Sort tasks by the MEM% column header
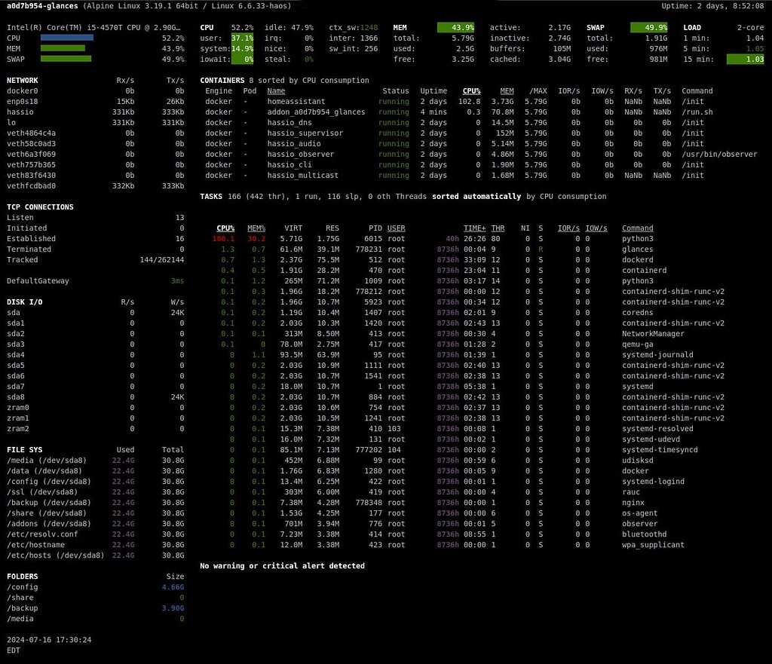772x664 pixels. (256, 228)
